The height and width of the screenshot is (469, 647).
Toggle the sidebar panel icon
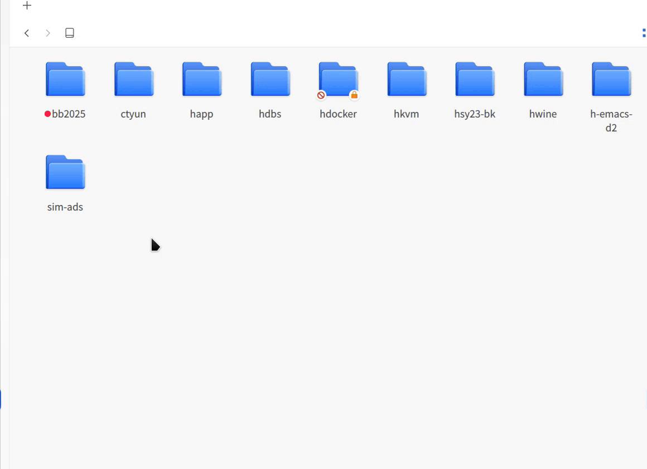[70, 33]
